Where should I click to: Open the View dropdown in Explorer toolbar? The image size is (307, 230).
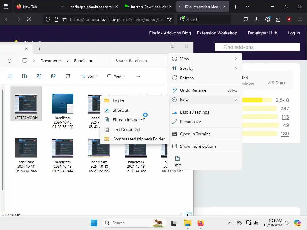click(x=116, y=76)
